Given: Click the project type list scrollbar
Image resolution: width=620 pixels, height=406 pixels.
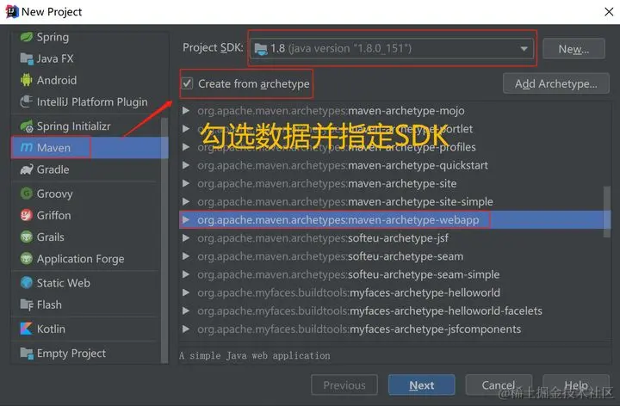Looking at the screenshot, I should (164, 240).
